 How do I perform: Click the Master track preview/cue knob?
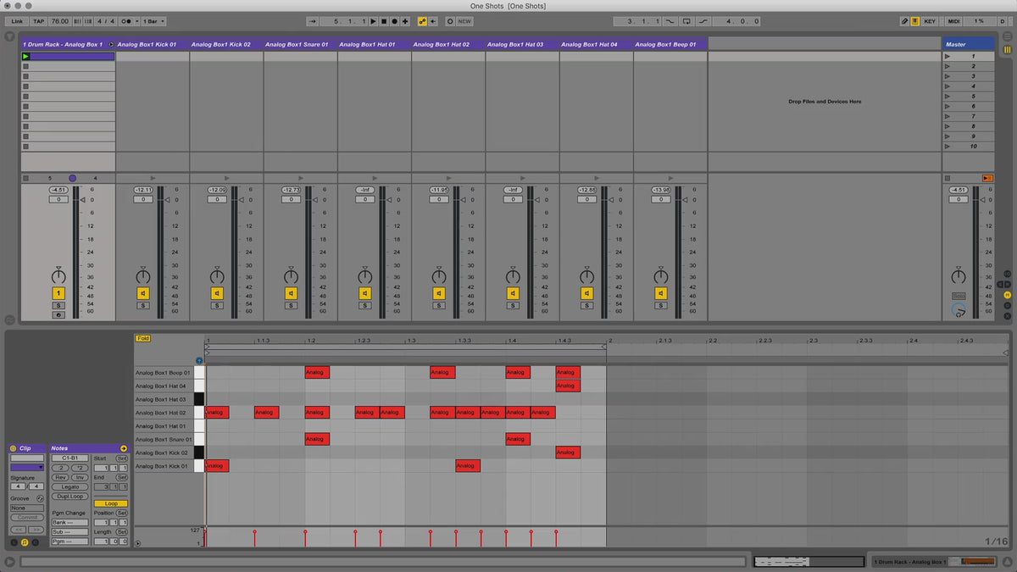tap(959, 312)
